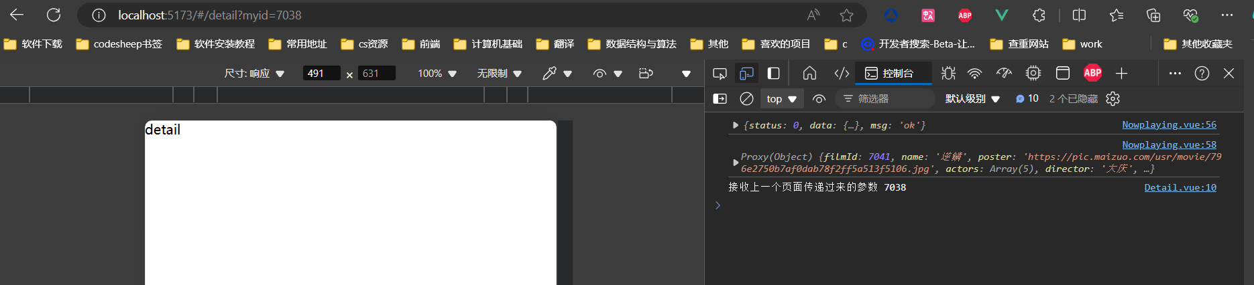
Task: Open the throttling 无限制 dropdown
Action: click(499, 73)
